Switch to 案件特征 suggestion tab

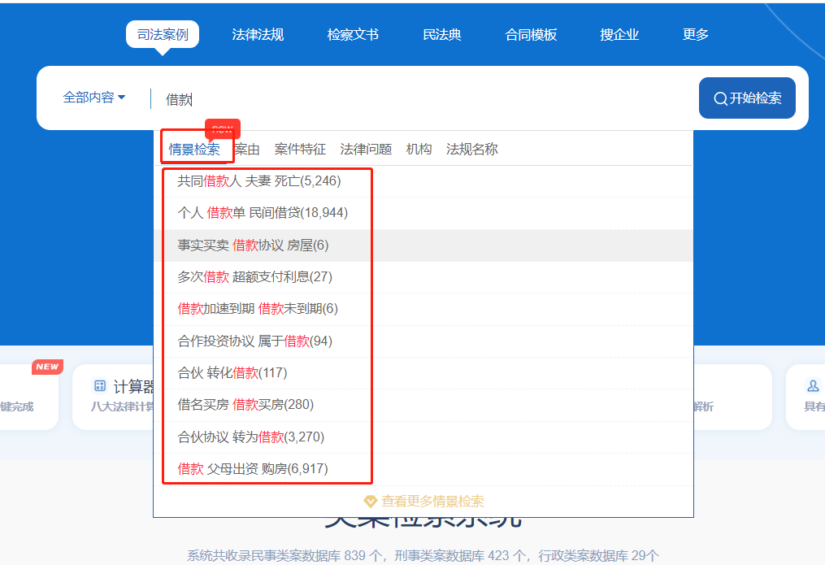300,150
